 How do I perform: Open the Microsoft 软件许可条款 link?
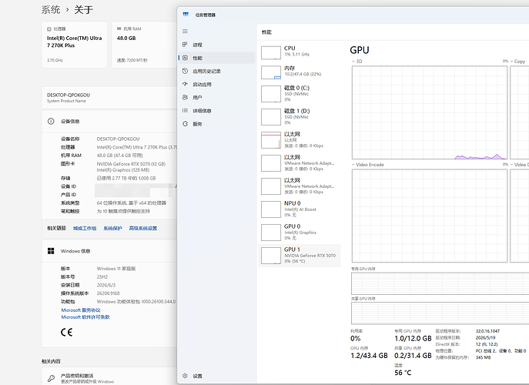(85, 317)
